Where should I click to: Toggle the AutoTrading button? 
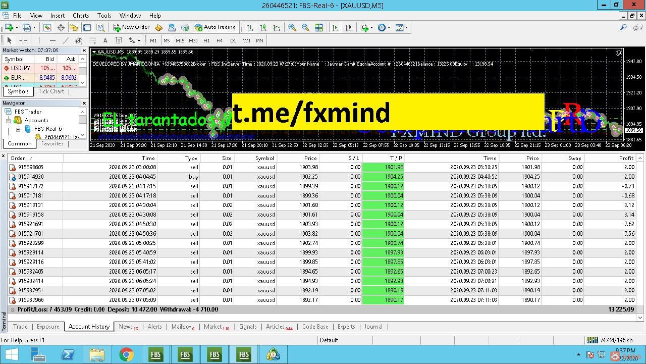click(215, 27)
